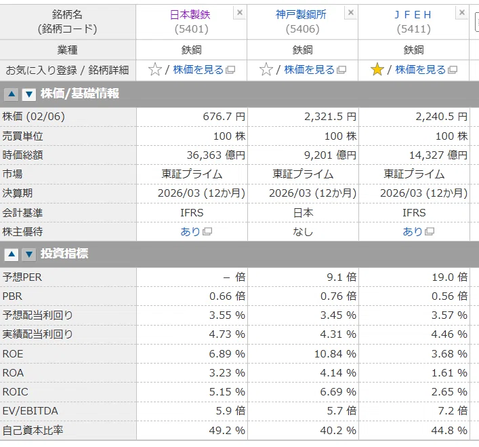The width and height of the screenshot is (479, 447).
Task: Move 投資指標 section down with ▼
Action: (x=29, y=254)
